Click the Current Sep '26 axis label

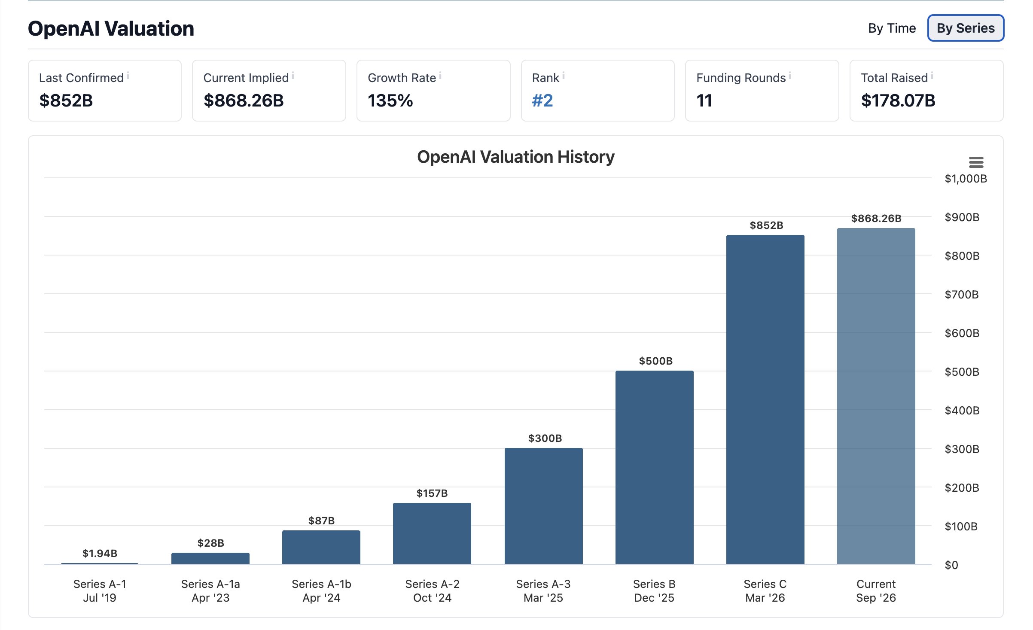[x=876, y=590]
